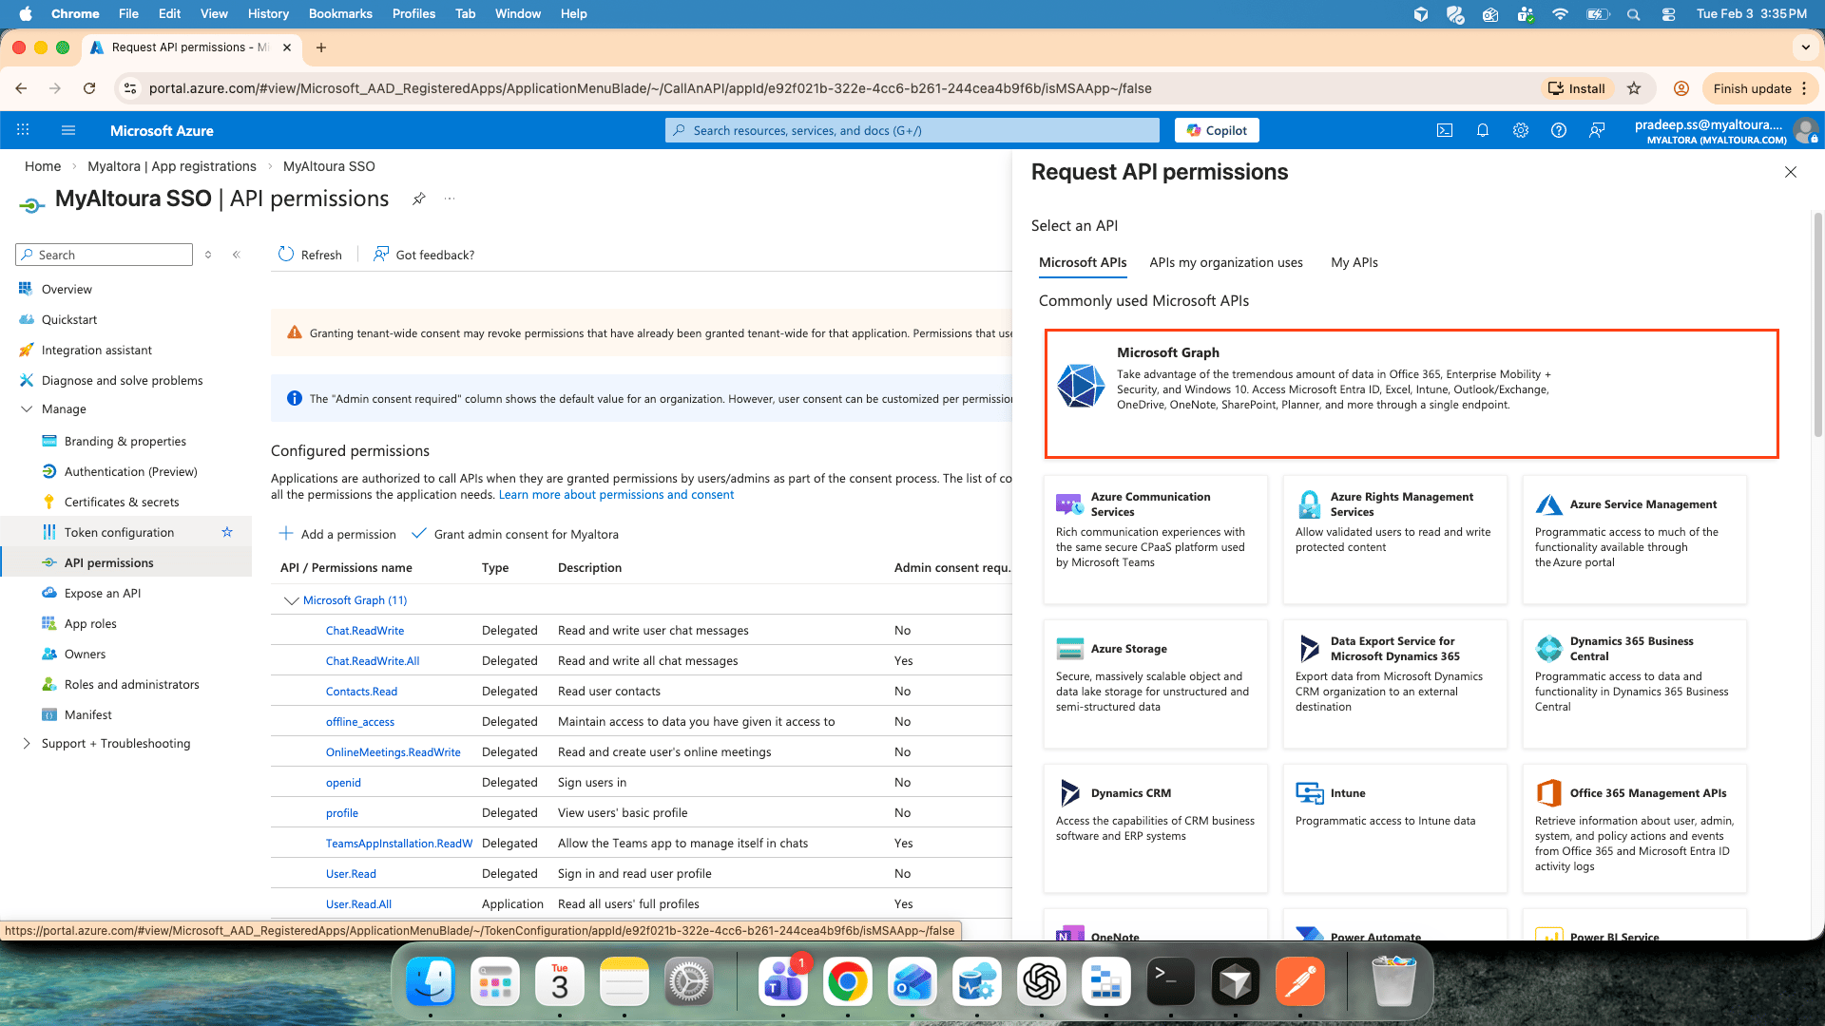Open Chrome Bookmarks menu
Screen dimensions: 1825x1026
point(340,13)
